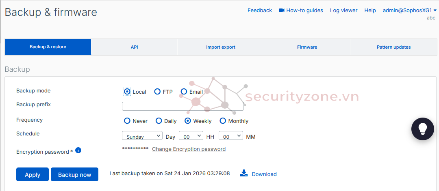439x191 pixels.
Task: Set frequency to Monthly
Action: 223,121
